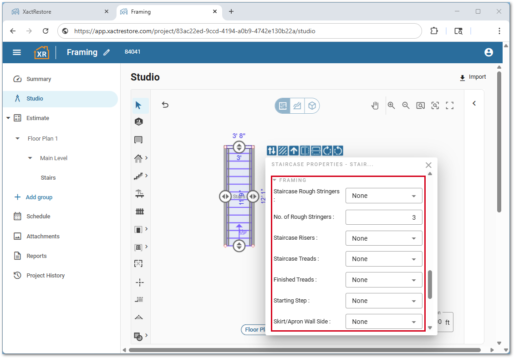Toggle the elevation view button
Viewport: 514px width, 358px height.
(297, 106)
